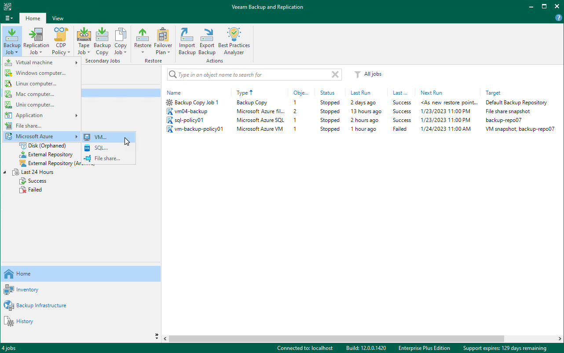Open the Tape Job ribbon button
Image resolution: width=564 pixels, height=353 pixels.
click(x=84, y=41)
